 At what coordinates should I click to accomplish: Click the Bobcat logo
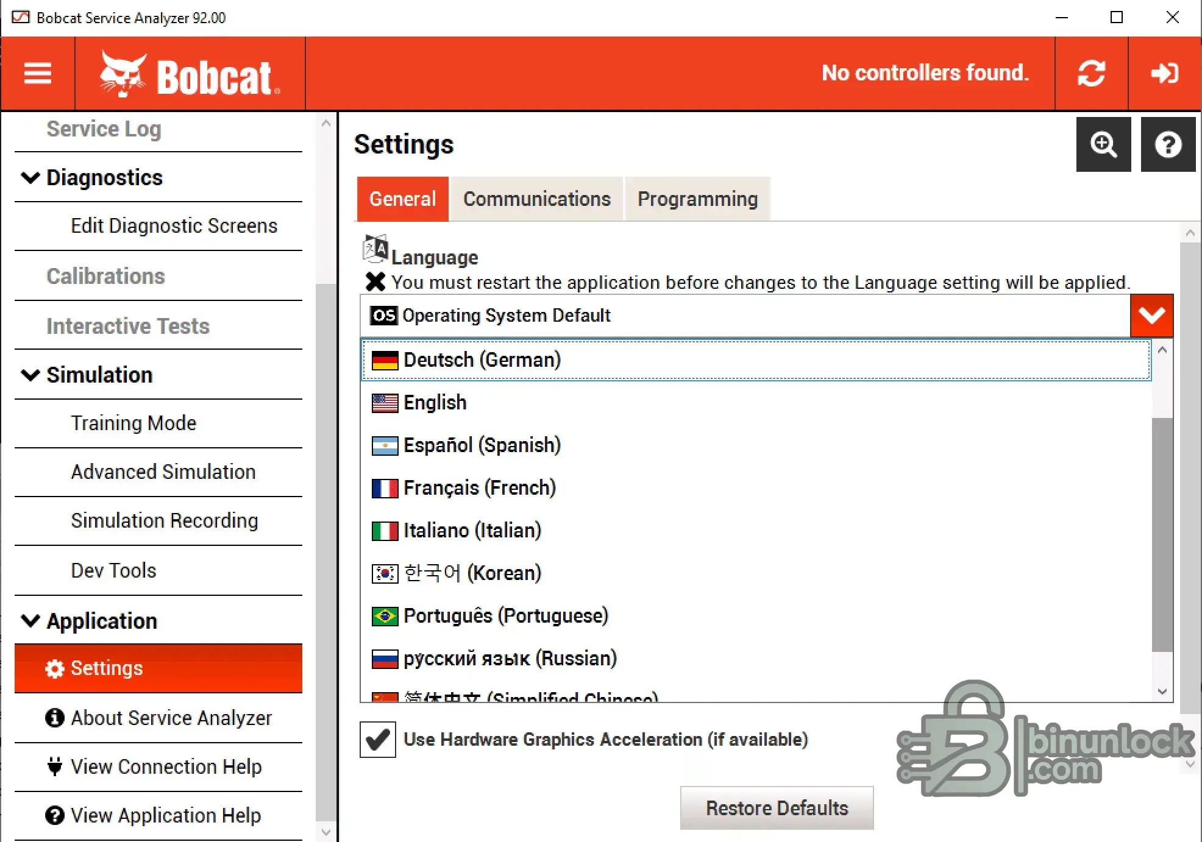(x=190, y=74)
